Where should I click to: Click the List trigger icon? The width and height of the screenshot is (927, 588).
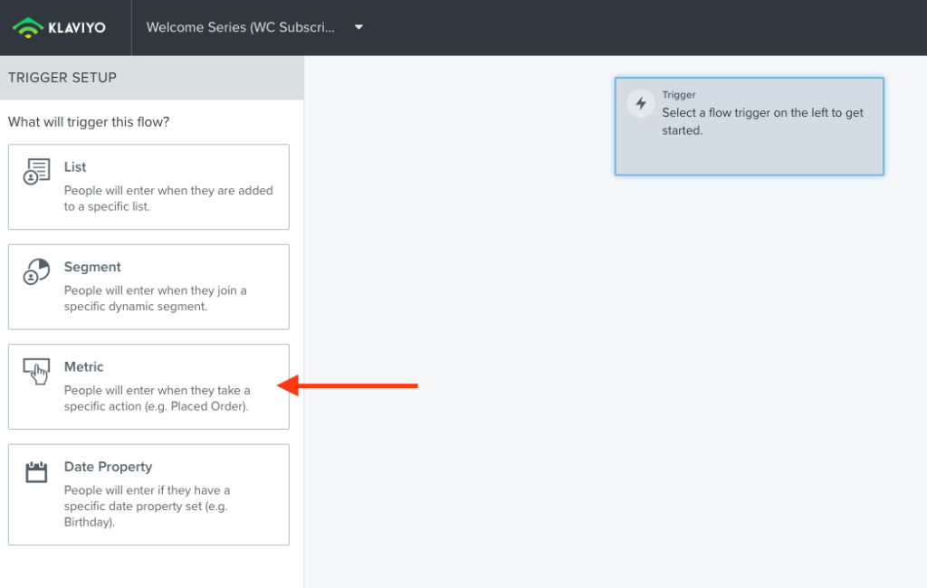pyautogui.click(x=36, y=171)
